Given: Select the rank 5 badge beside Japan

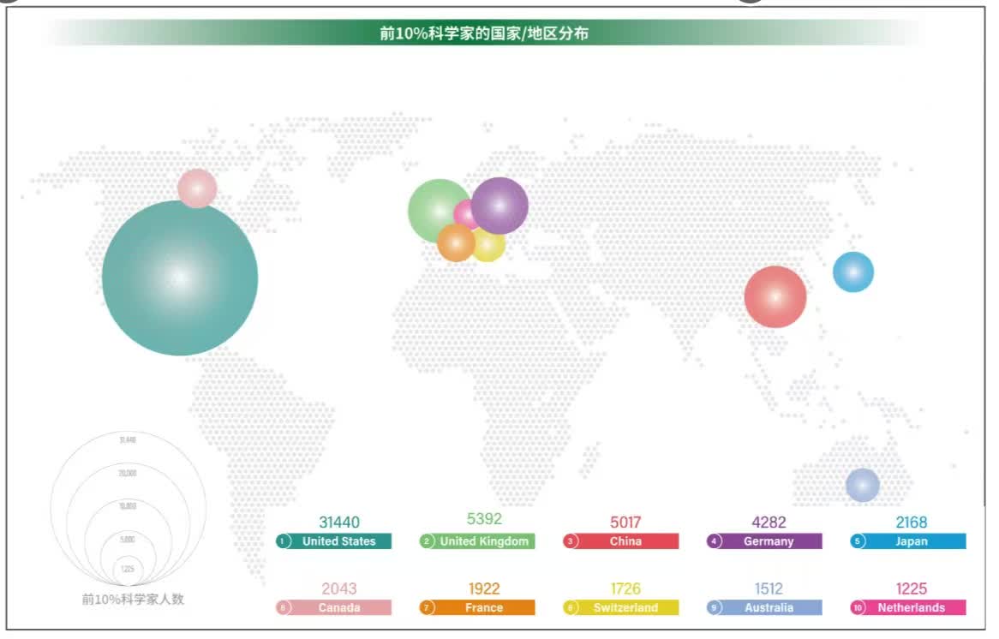Looking at the screenshot, I should pyautogui.click(x=857, y=541).
